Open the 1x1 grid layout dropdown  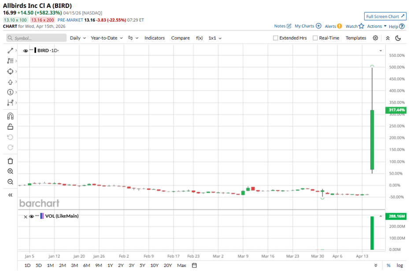click(x=215, y=38)
